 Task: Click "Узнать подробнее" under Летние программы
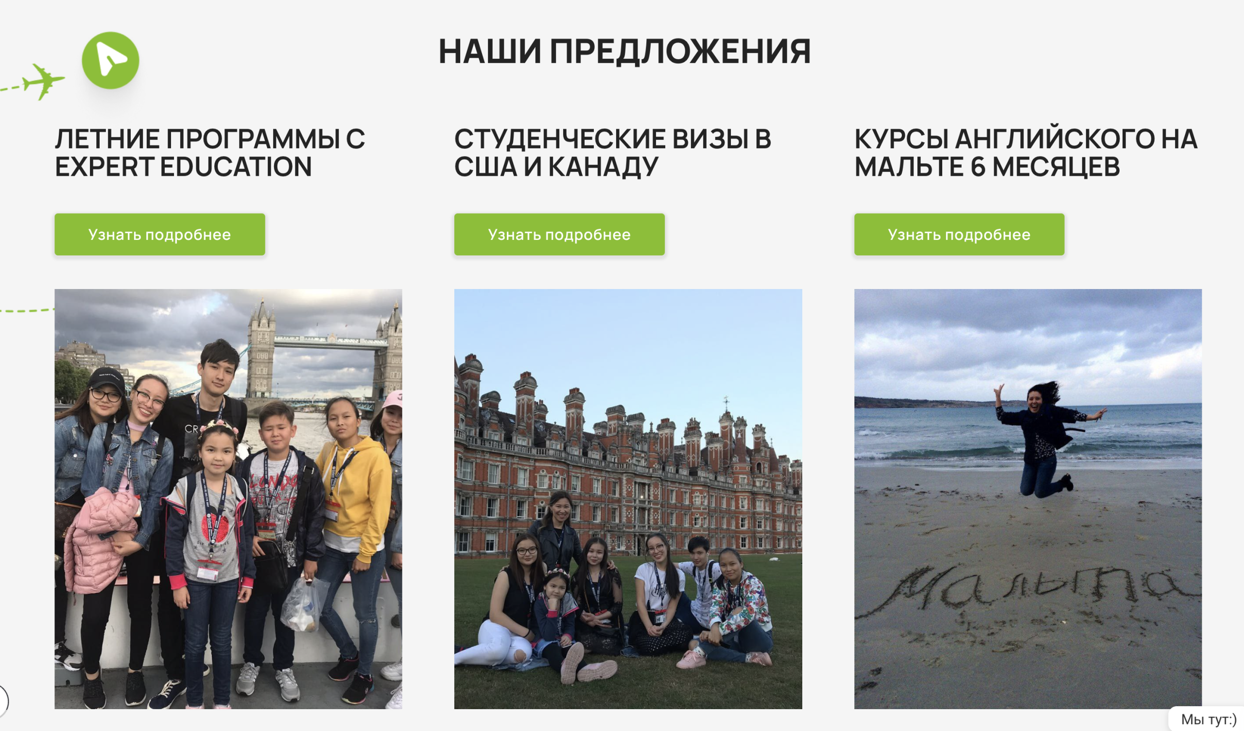click(x=159, y=235)
